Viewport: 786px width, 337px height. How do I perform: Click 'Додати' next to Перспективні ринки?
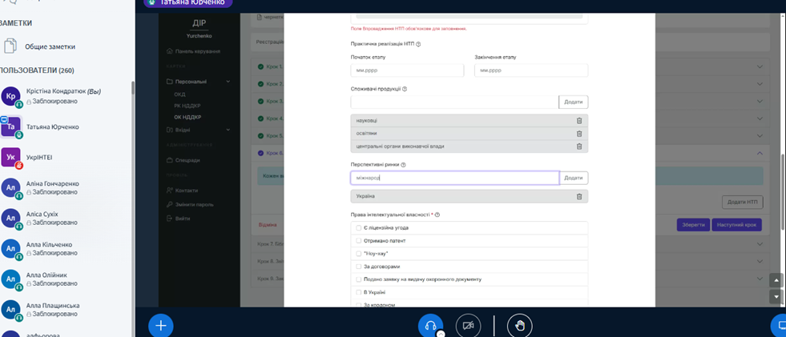tap(573, 178)
